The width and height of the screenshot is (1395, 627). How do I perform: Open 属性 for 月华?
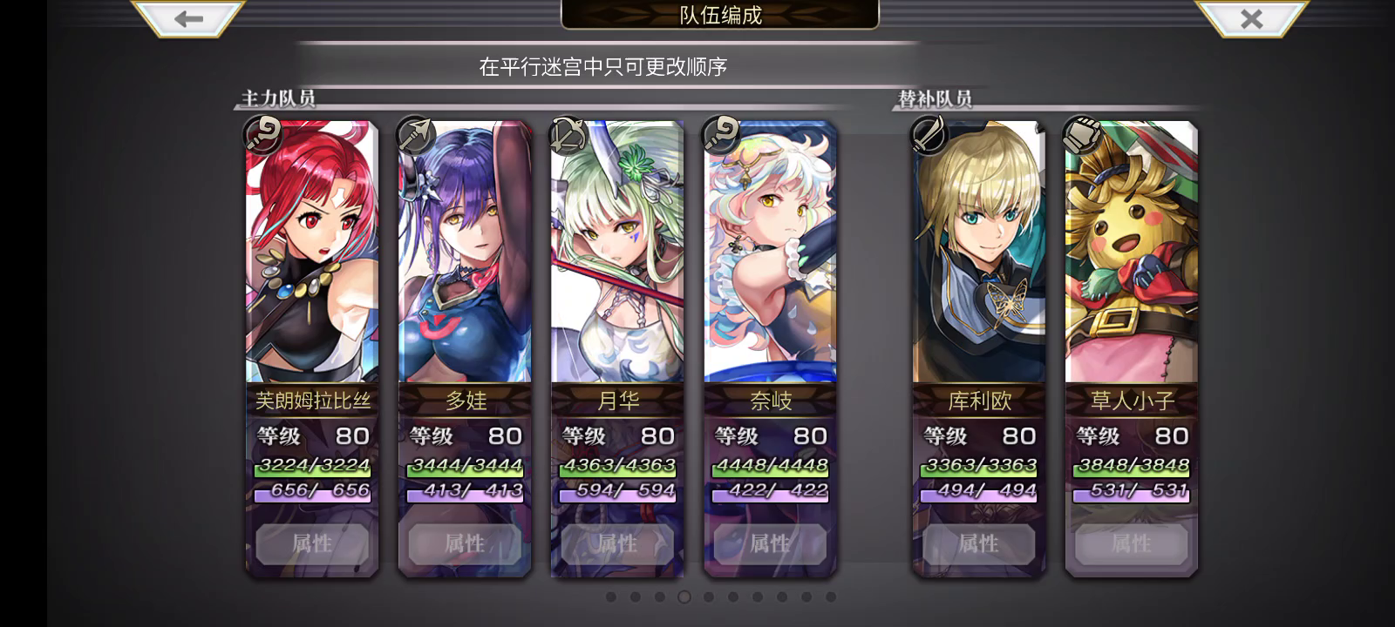click(617, 544)
